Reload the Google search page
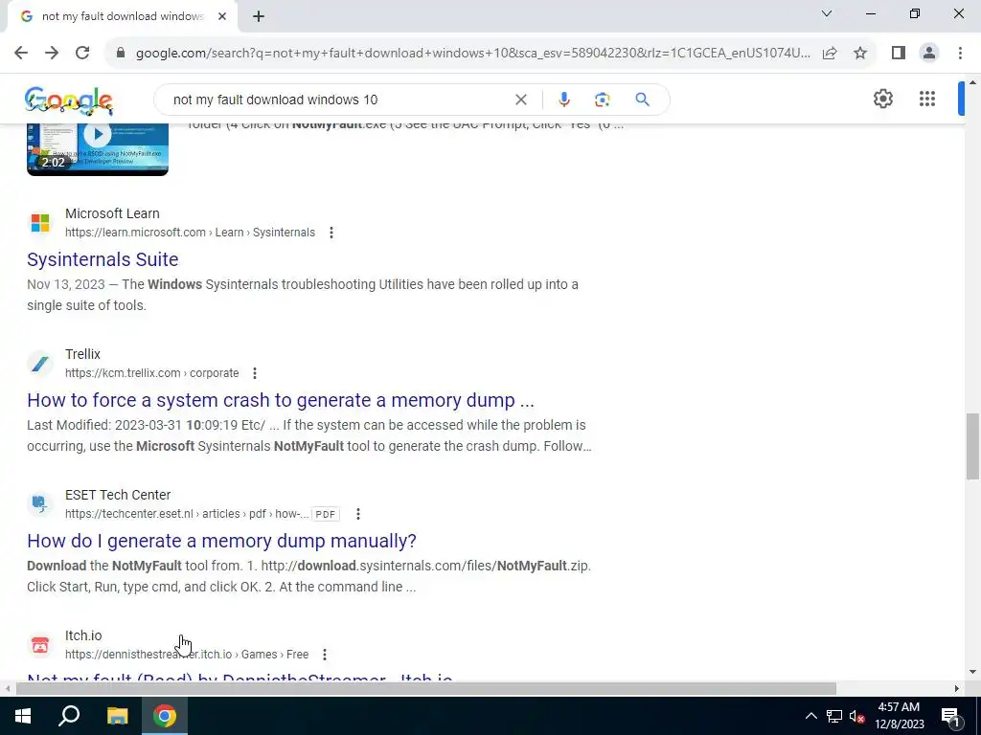 [x=82, y=54]
